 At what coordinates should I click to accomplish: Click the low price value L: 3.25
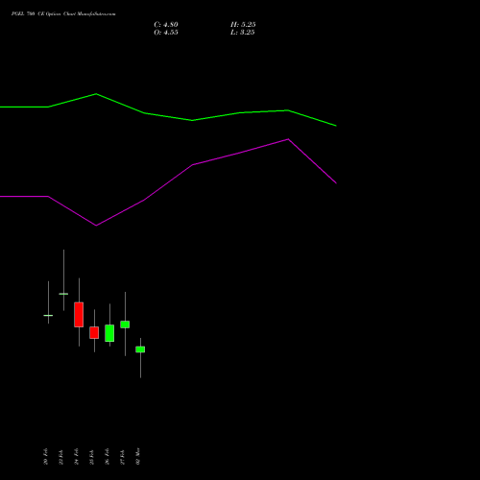[243, 33]
